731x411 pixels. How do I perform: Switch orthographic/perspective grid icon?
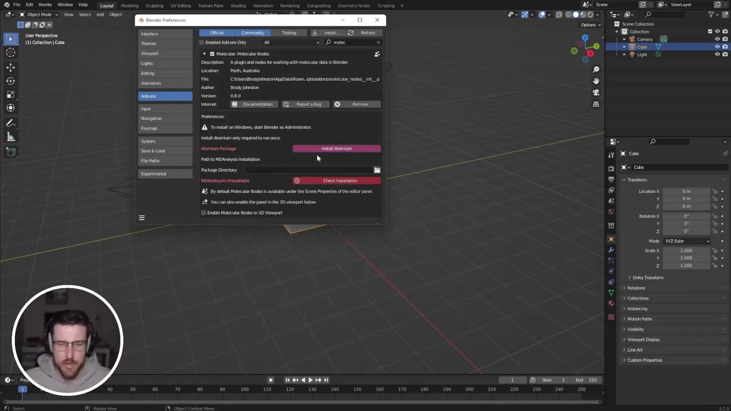596,104
